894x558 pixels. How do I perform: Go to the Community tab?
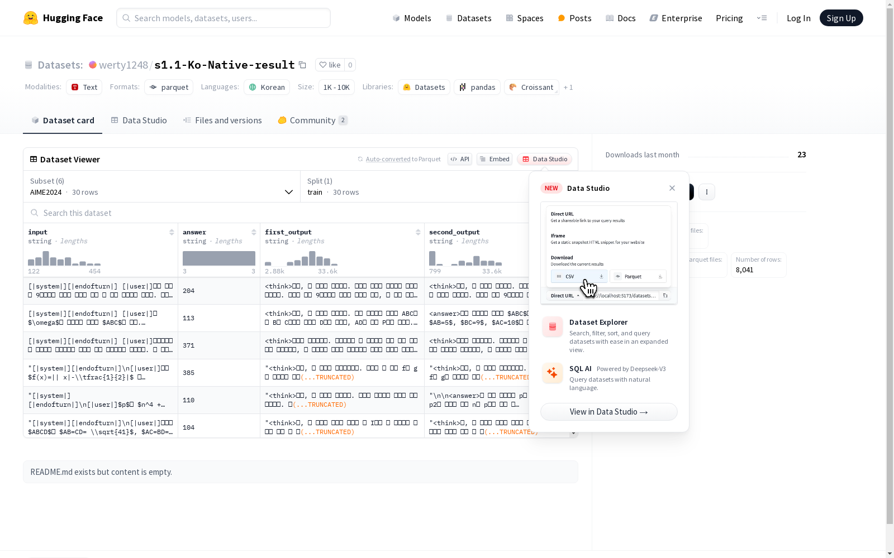pyautogui.click(x=313, y=121)
